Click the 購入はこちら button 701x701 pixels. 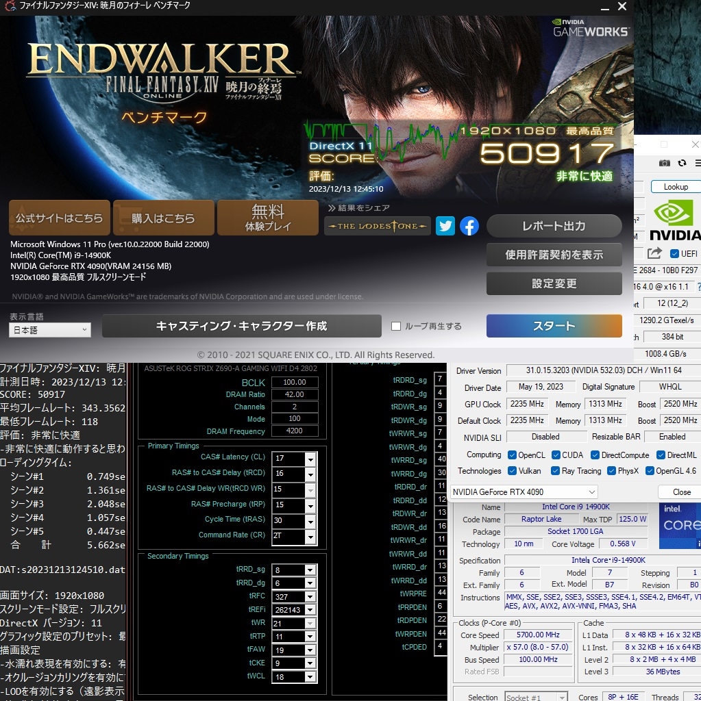pyautogui.click(x=163, y=218)
